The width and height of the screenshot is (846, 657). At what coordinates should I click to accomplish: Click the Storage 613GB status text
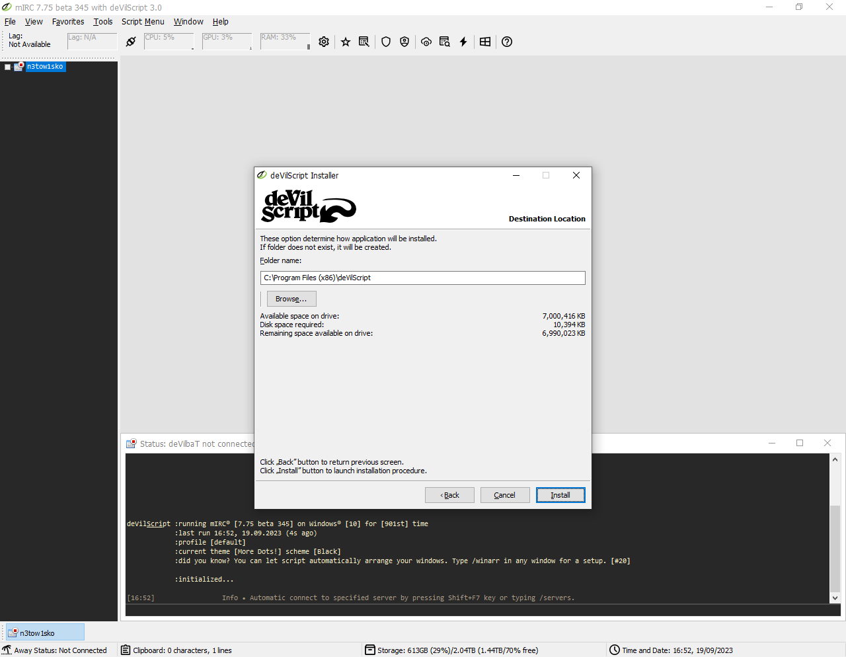[x=458, y=650]
